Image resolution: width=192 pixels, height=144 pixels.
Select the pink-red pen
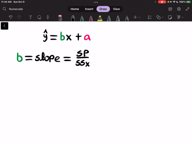click(x=91, y=18)
